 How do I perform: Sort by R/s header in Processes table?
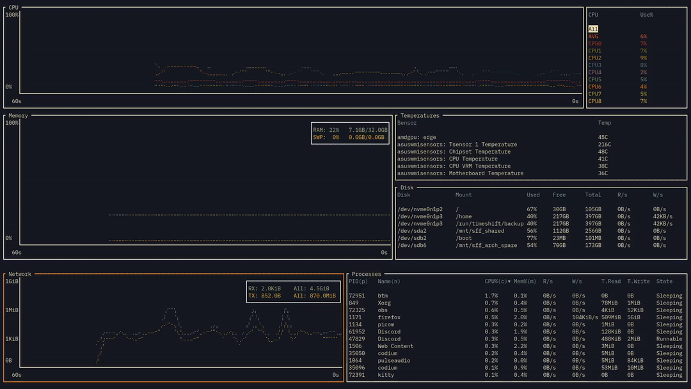(x=548, y=282)
